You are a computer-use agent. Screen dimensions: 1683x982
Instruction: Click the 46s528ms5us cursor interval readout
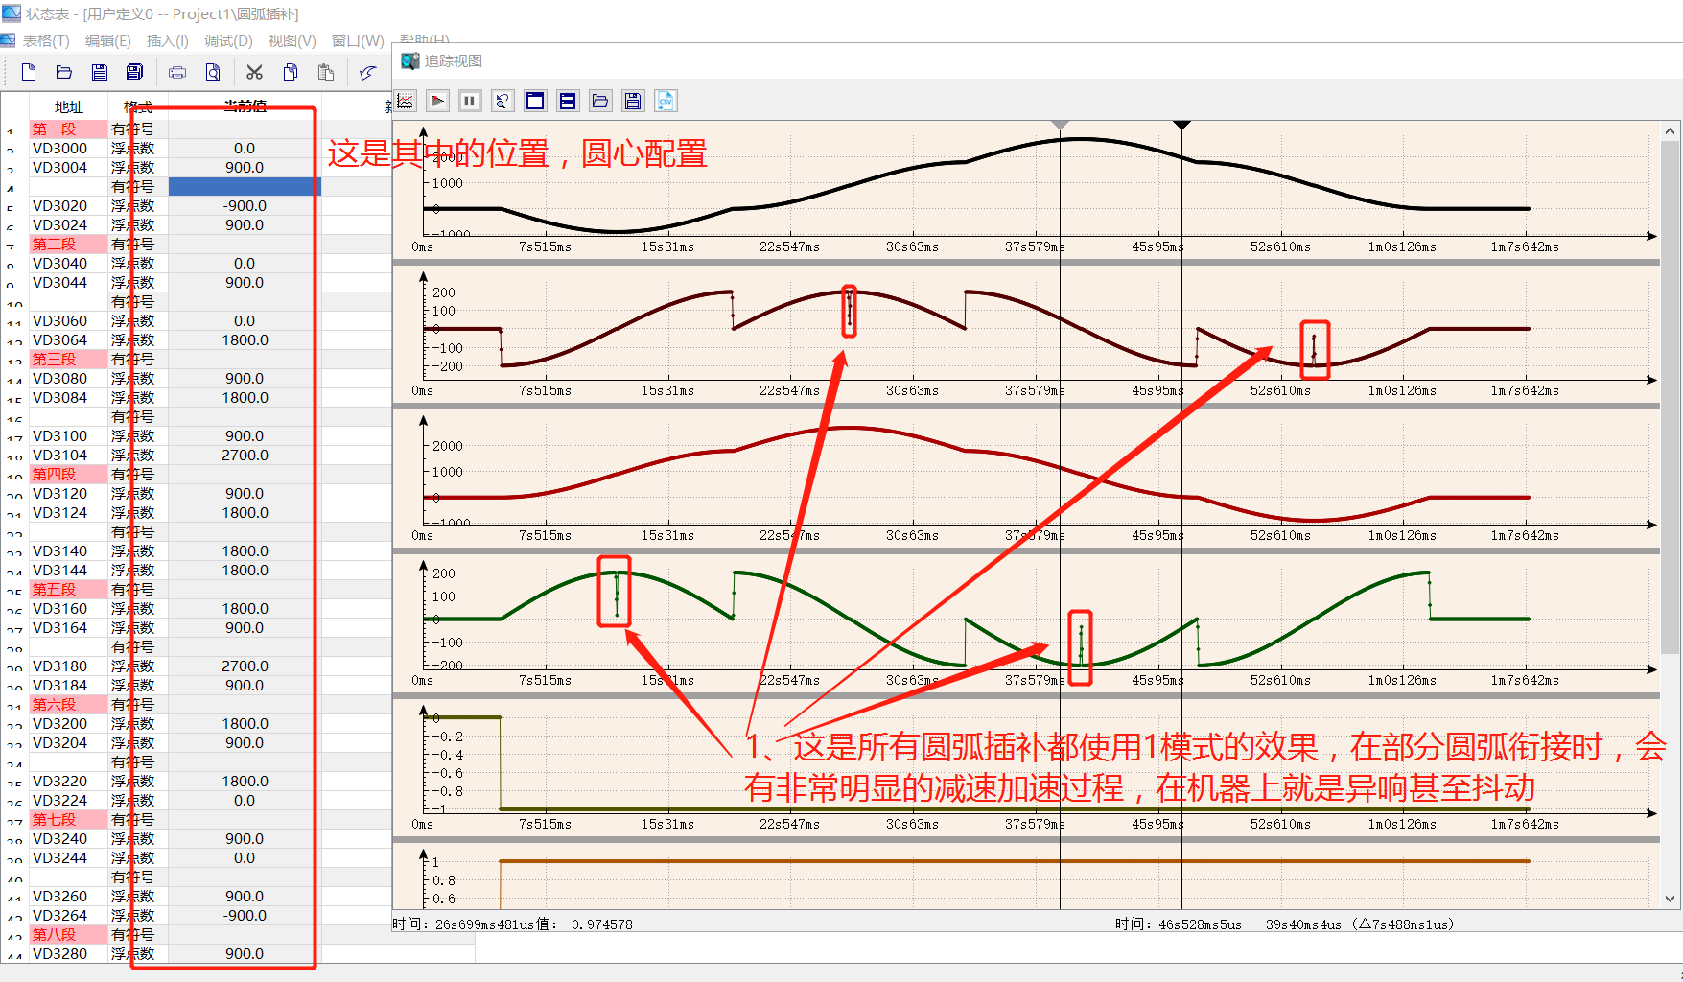tap(1284, 924)
